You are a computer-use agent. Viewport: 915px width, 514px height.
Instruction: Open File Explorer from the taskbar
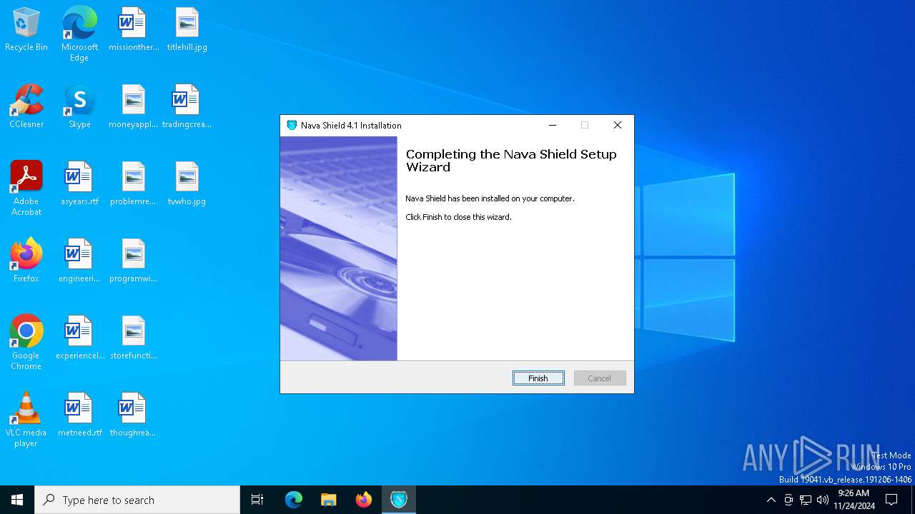click(x=329, y=500)
